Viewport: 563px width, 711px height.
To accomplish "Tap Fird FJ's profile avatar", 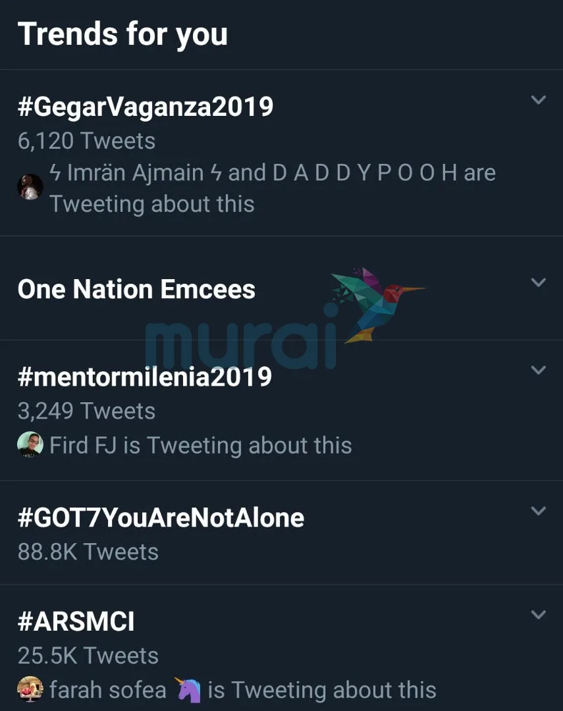I will (x=30, y=445).
